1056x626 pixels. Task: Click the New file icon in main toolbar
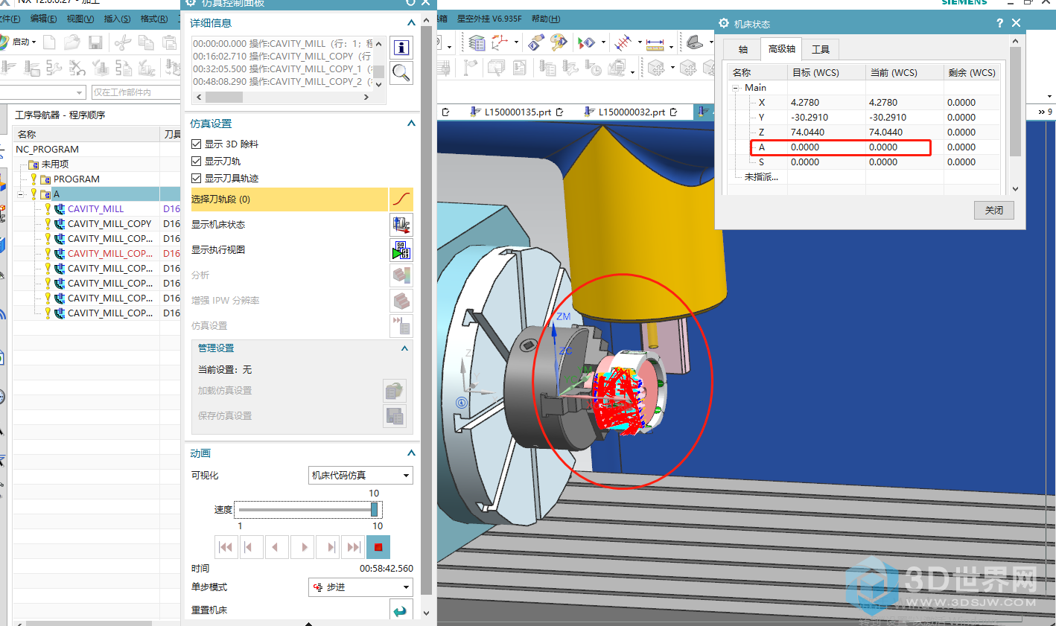50,42
